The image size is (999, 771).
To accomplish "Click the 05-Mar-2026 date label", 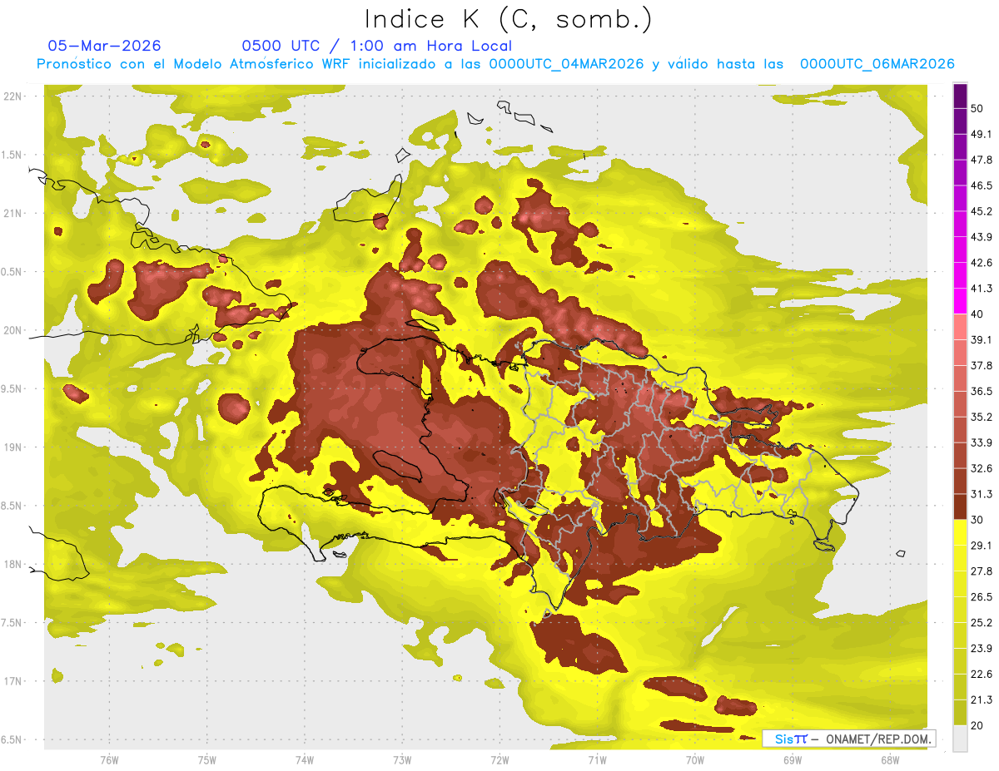I will tap(105, 46).
